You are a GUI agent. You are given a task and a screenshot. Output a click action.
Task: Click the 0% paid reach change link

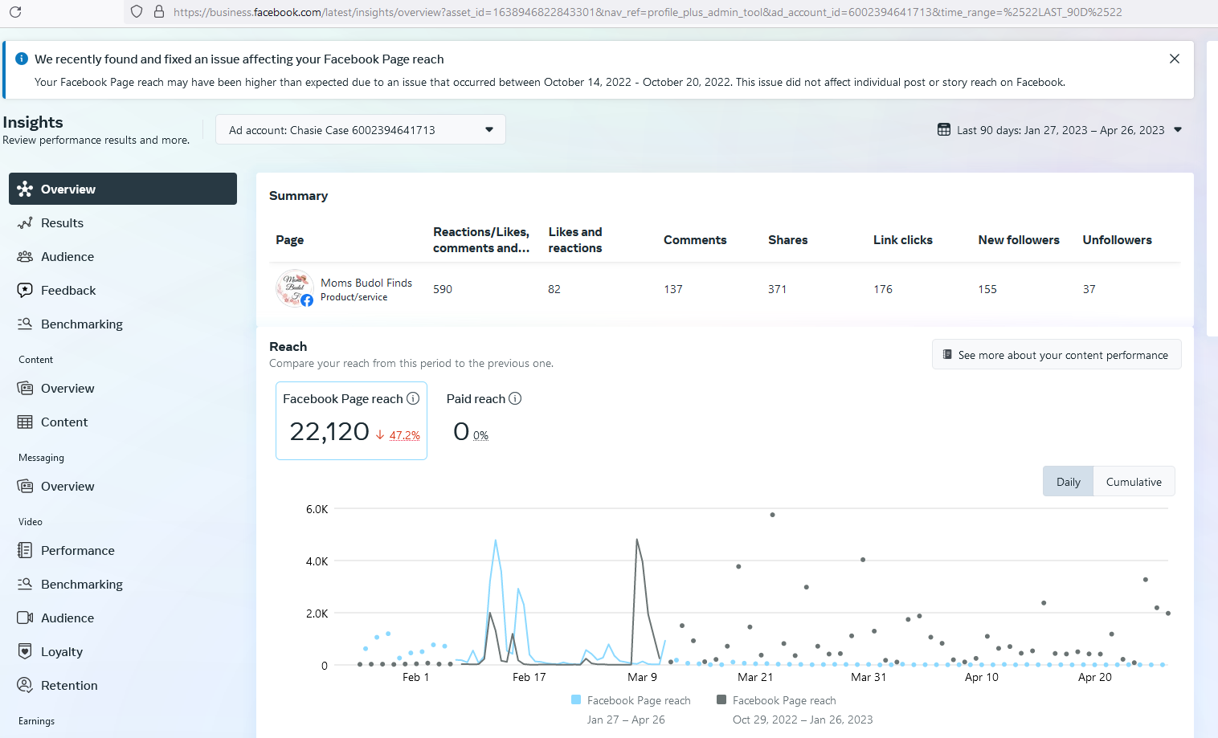480,435
